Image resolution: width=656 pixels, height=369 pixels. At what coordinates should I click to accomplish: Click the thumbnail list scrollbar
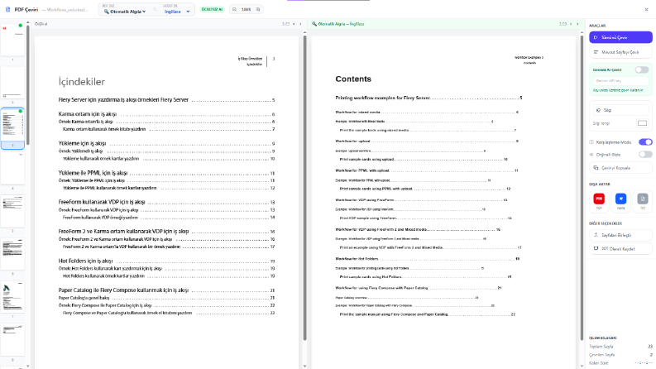pyautogui.click(x=27, y=85)
